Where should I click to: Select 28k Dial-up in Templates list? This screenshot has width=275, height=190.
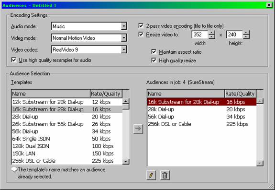67,117
